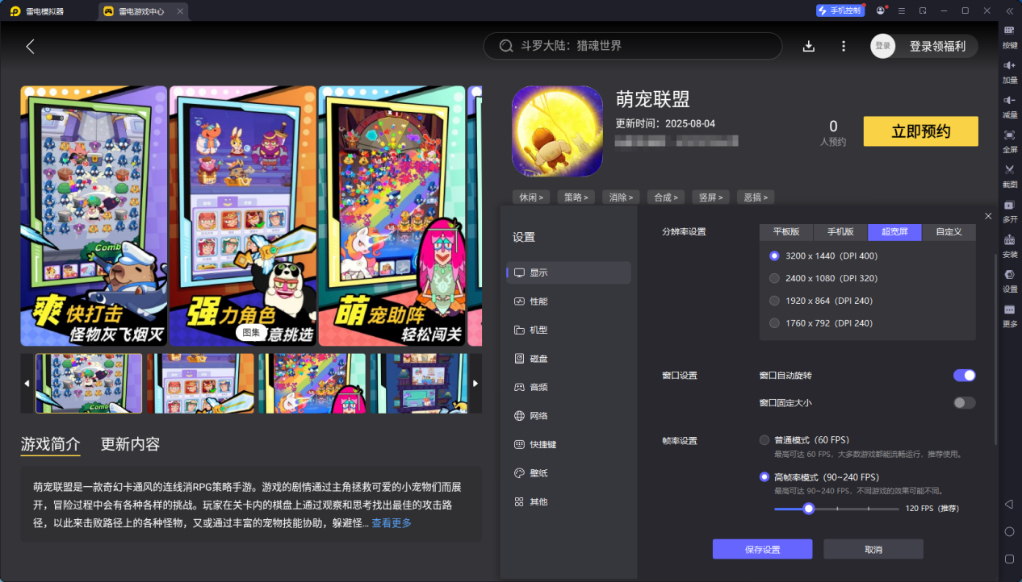Click the 登录 avatar circle
Image resolution: width=1022 pixels, height=582 pixels.
point(883,46)
